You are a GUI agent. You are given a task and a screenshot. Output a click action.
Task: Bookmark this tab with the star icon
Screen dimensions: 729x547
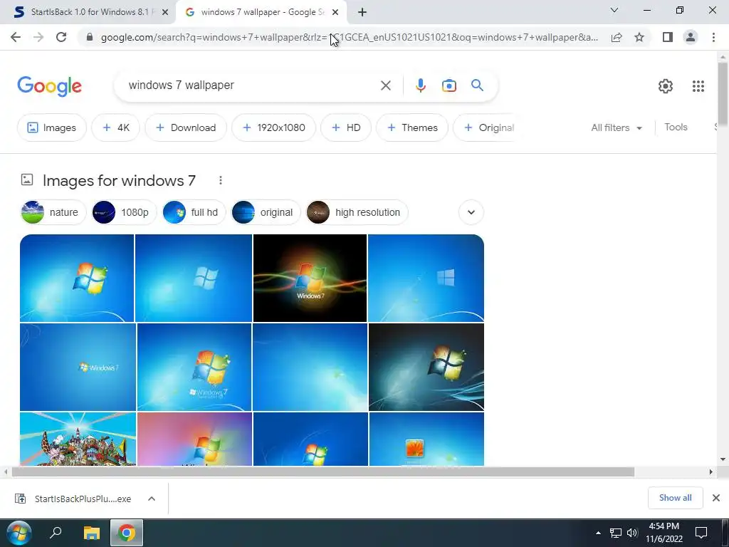(639, 37)
